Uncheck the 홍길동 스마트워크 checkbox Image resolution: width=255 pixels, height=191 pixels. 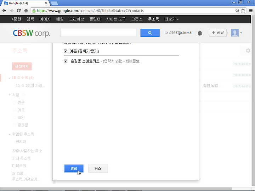66,61
